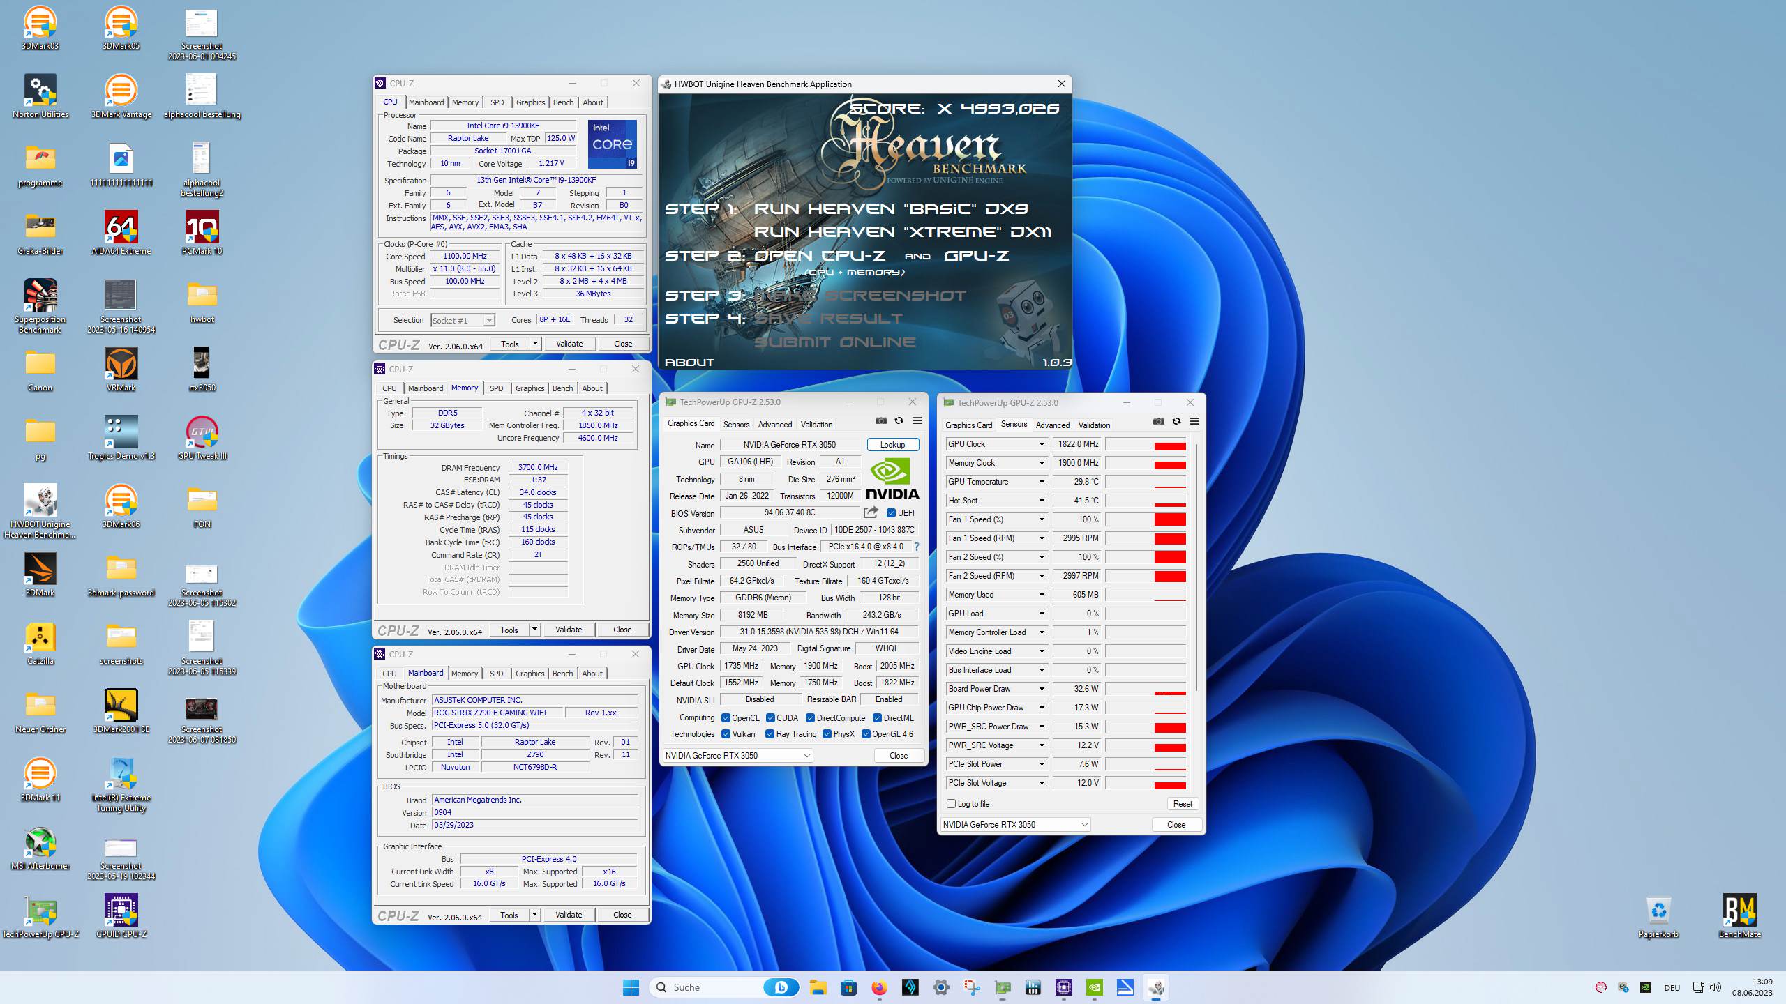Click the GPU-Z Graphics Card window screenshot camera icon

pyautogui.click(x=880, y=421)
